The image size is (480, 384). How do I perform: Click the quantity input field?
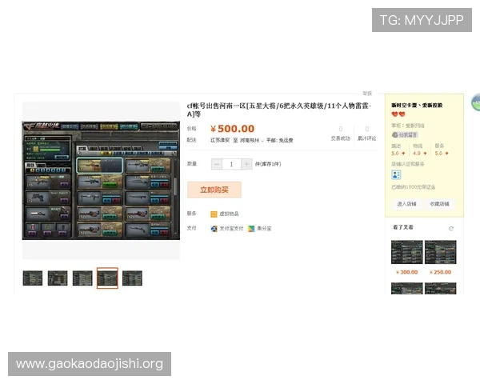click(x=231, y=164)
